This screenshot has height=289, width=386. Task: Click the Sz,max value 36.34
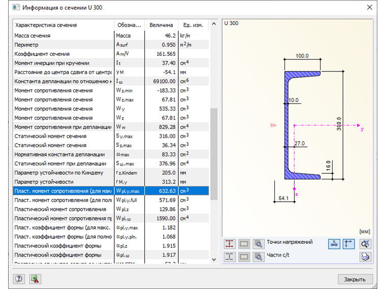161,145
